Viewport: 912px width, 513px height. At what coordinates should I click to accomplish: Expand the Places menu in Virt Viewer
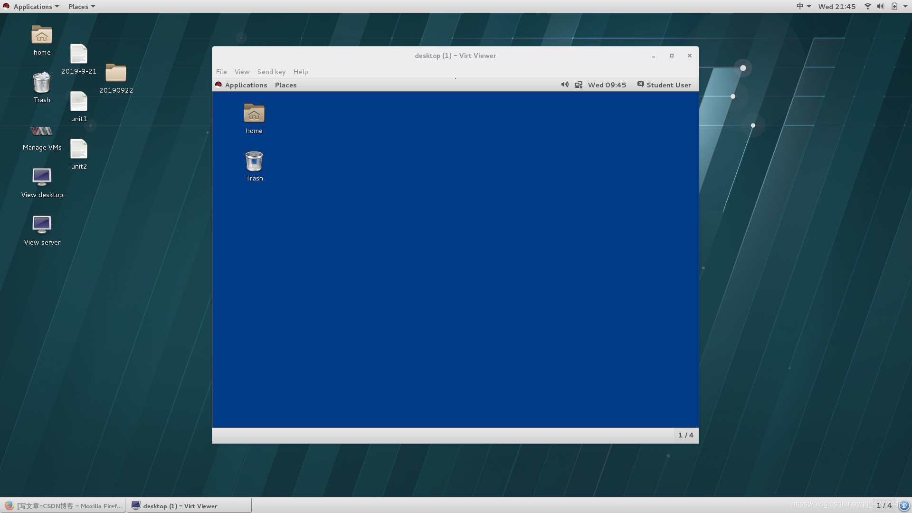pyautogui.click(x=285, y=85)
